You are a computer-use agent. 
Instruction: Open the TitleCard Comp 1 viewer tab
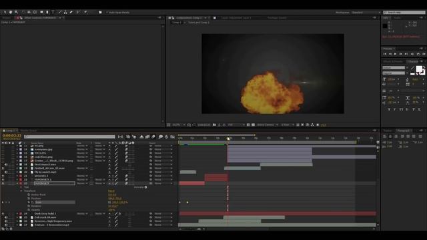pyautogui.click(x=199, y=23)
